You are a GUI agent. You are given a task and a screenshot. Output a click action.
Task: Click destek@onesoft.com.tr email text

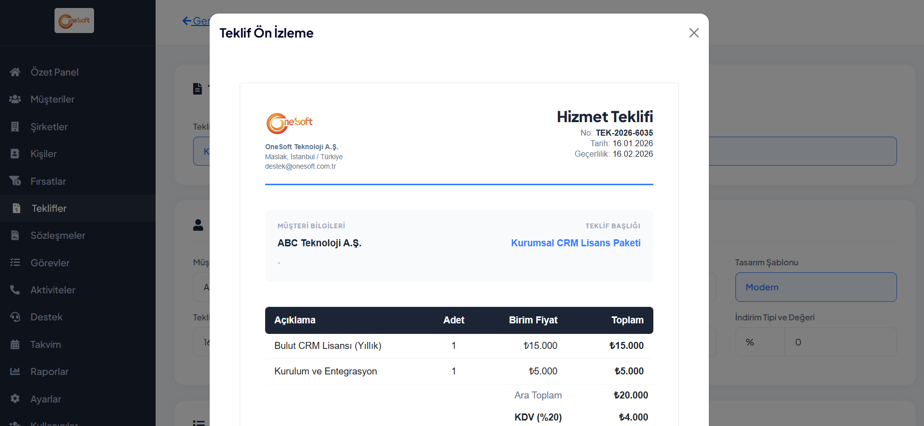300,166
